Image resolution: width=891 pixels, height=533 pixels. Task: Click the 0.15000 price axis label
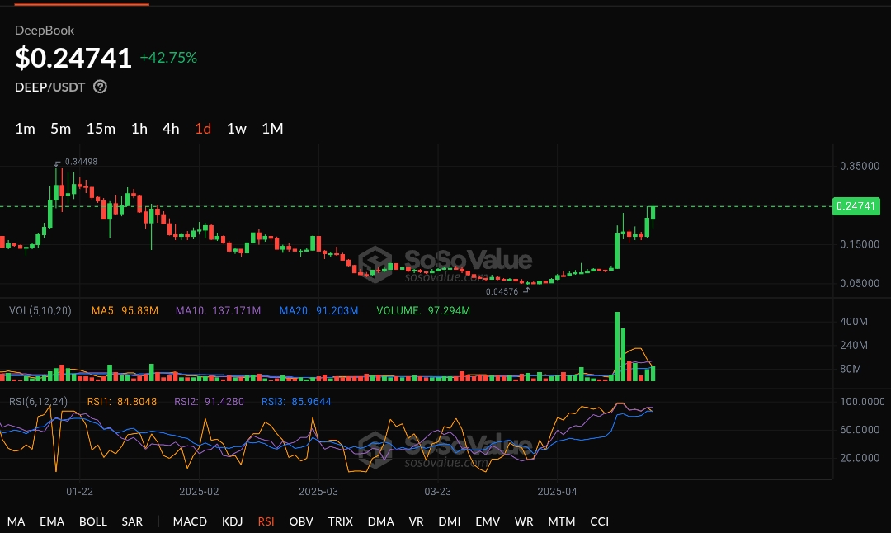(860, 244)
